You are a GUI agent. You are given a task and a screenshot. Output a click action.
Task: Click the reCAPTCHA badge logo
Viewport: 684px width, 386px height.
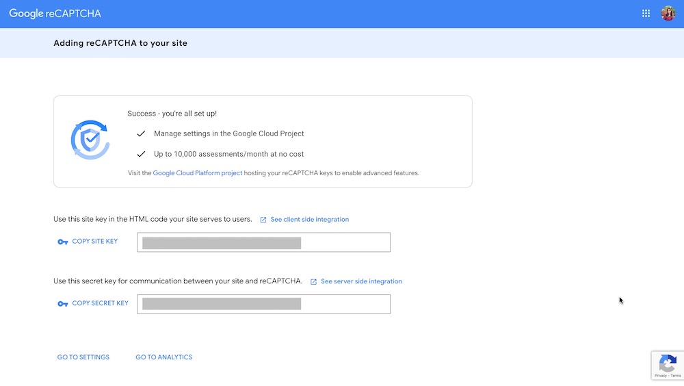click(667, 363)
